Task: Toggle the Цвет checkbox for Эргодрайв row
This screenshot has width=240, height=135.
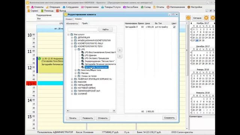Action: [x=174, y=27]
